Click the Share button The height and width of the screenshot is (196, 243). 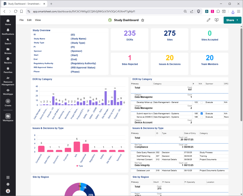click(230, 20)
